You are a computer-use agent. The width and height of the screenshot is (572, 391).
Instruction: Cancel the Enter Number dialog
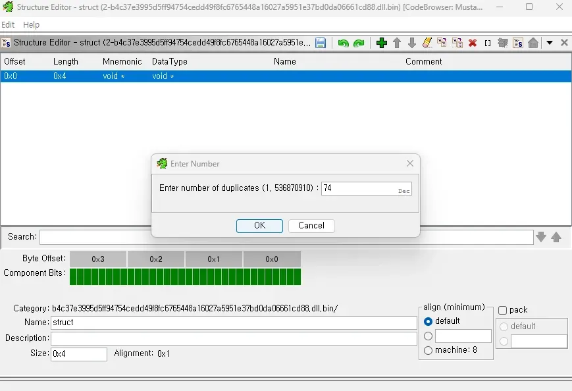(311, 225)
